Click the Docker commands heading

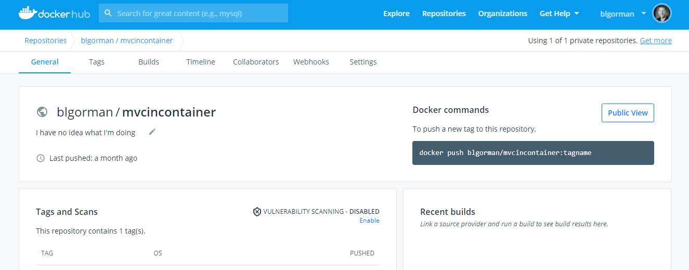point(451,110)
